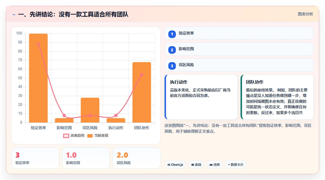Click the 验证效率 x-axis label
This screenshot has height=180, width=325.
(38, 128)
